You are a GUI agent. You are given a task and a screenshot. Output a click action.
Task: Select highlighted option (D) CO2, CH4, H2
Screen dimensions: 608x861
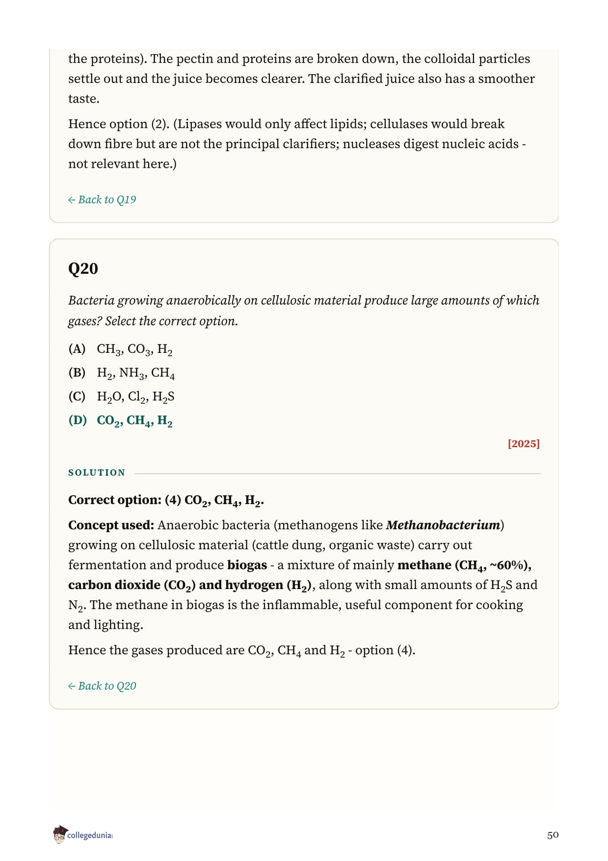[x=121, y=421]
